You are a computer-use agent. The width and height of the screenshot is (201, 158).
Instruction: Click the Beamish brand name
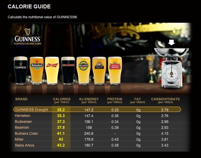pos(22,127)
